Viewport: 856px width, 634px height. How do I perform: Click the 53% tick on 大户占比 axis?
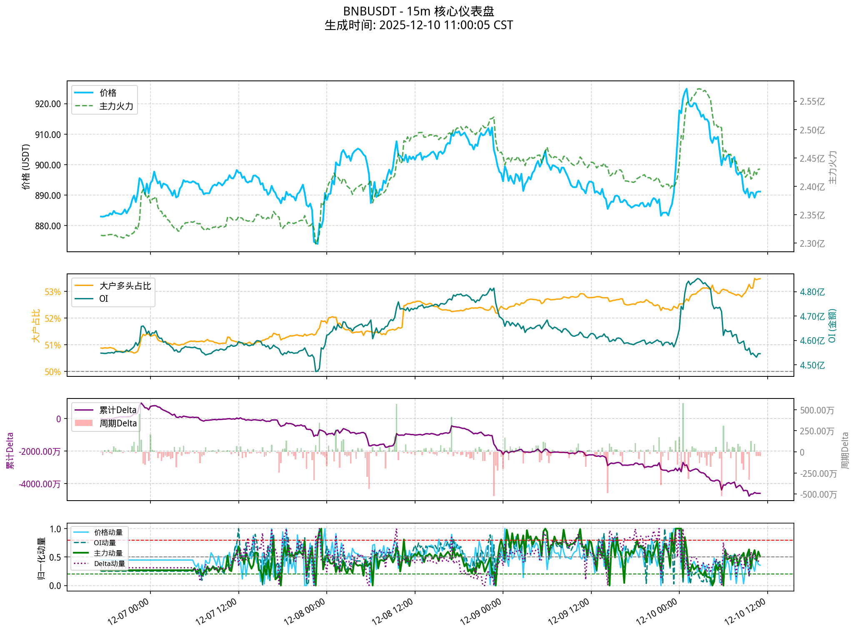(x=53, y=292)
